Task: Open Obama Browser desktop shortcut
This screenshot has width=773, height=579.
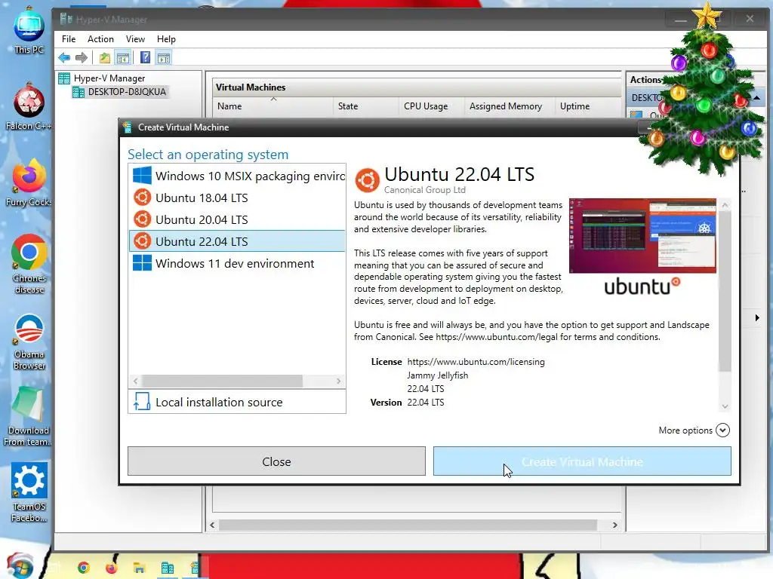Action: coord(29,342)
